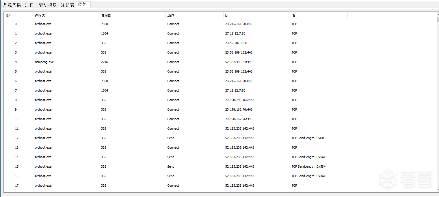439x197 pixels.
Task: Pick the row with SendLength::0x5B4
Action: (308, 166)
